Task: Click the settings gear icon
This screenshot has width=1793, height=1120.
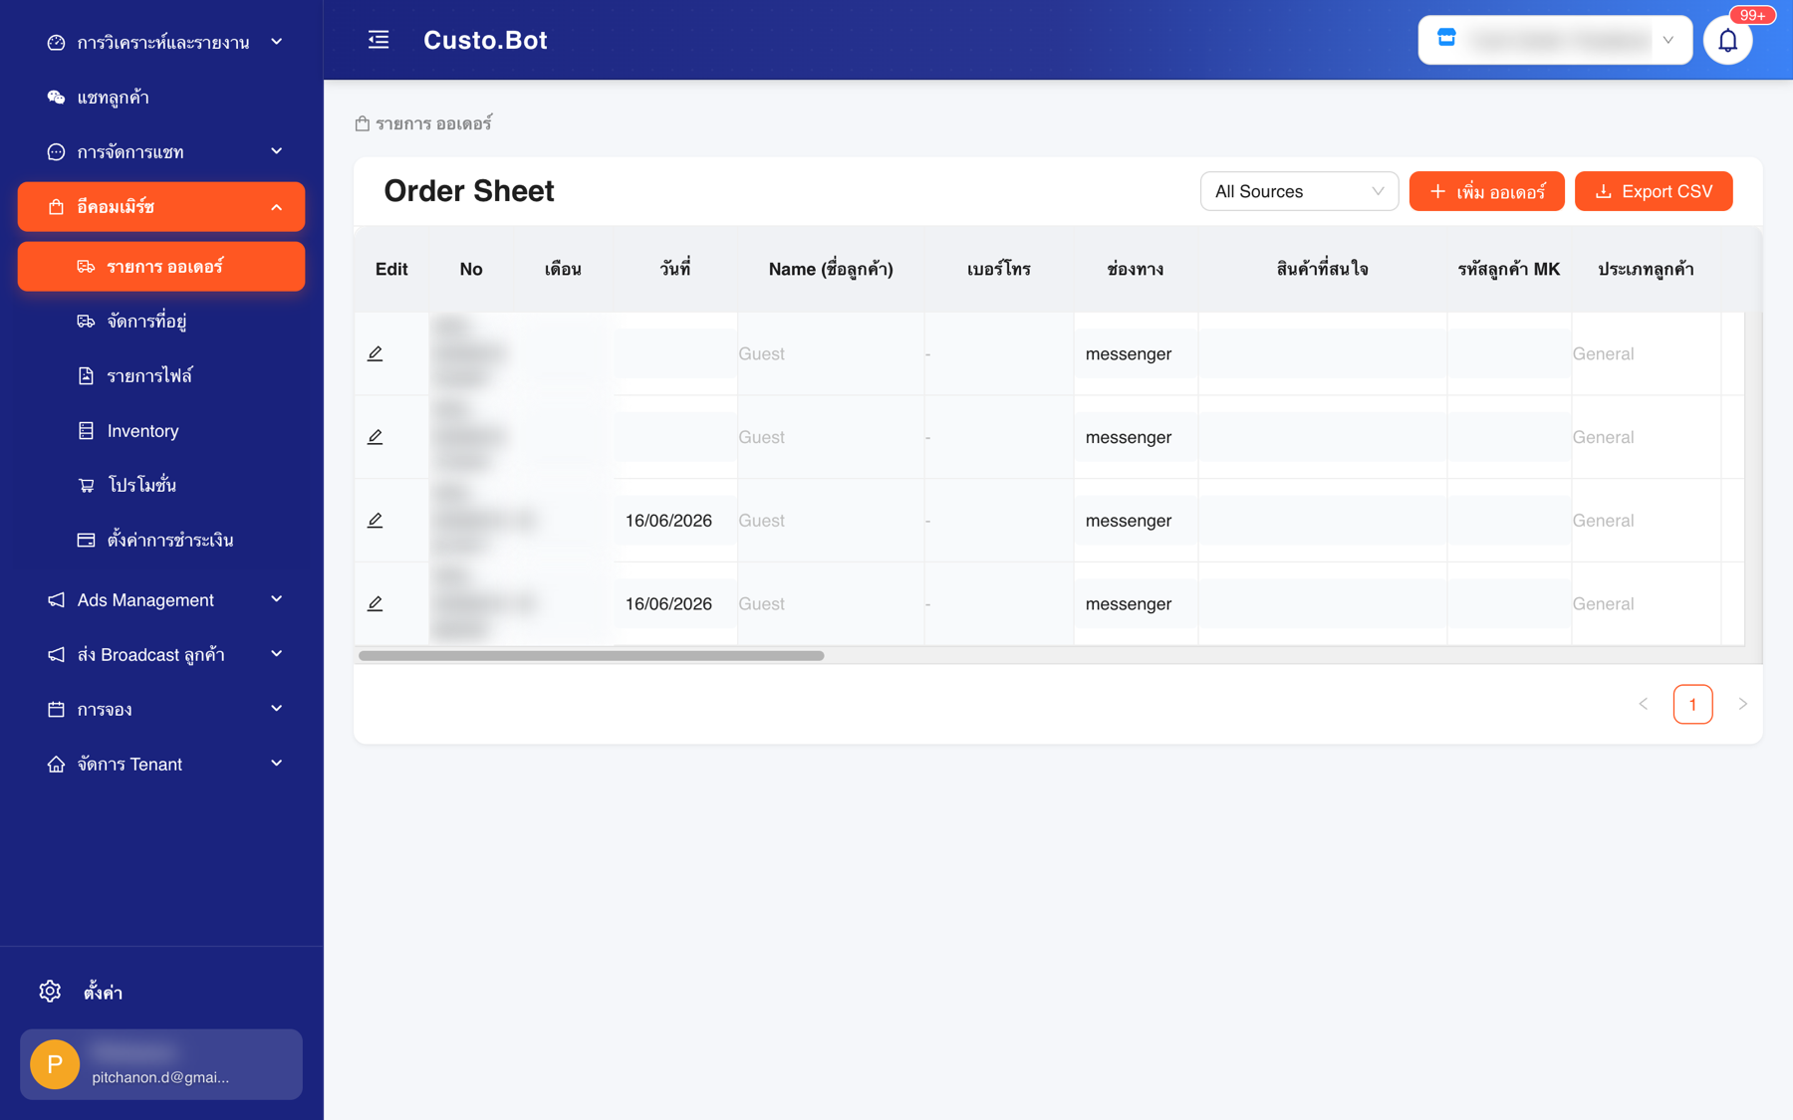Action: click(x=50, y=992)
